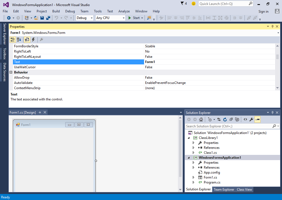Open the Server Explorer side tab
The height and width of the screenshot is (200, 282).
click(x=4, y=34)
